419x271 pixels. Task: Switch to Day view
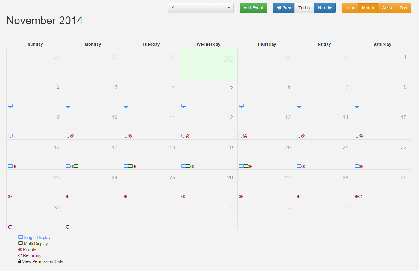(x=403, y=8)
